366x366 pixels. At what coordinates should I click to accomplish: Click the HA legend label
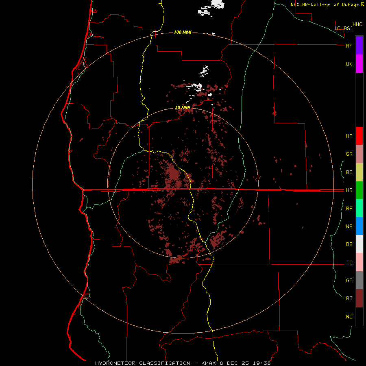349,136
